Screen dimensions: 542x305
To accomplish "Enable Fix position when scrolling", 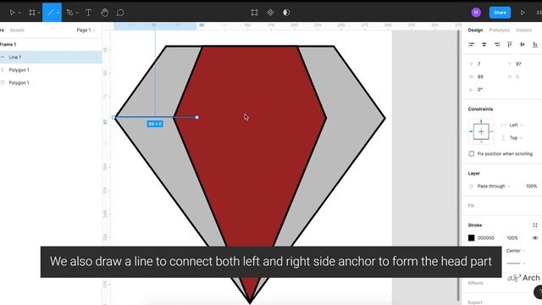I will 471,153.
